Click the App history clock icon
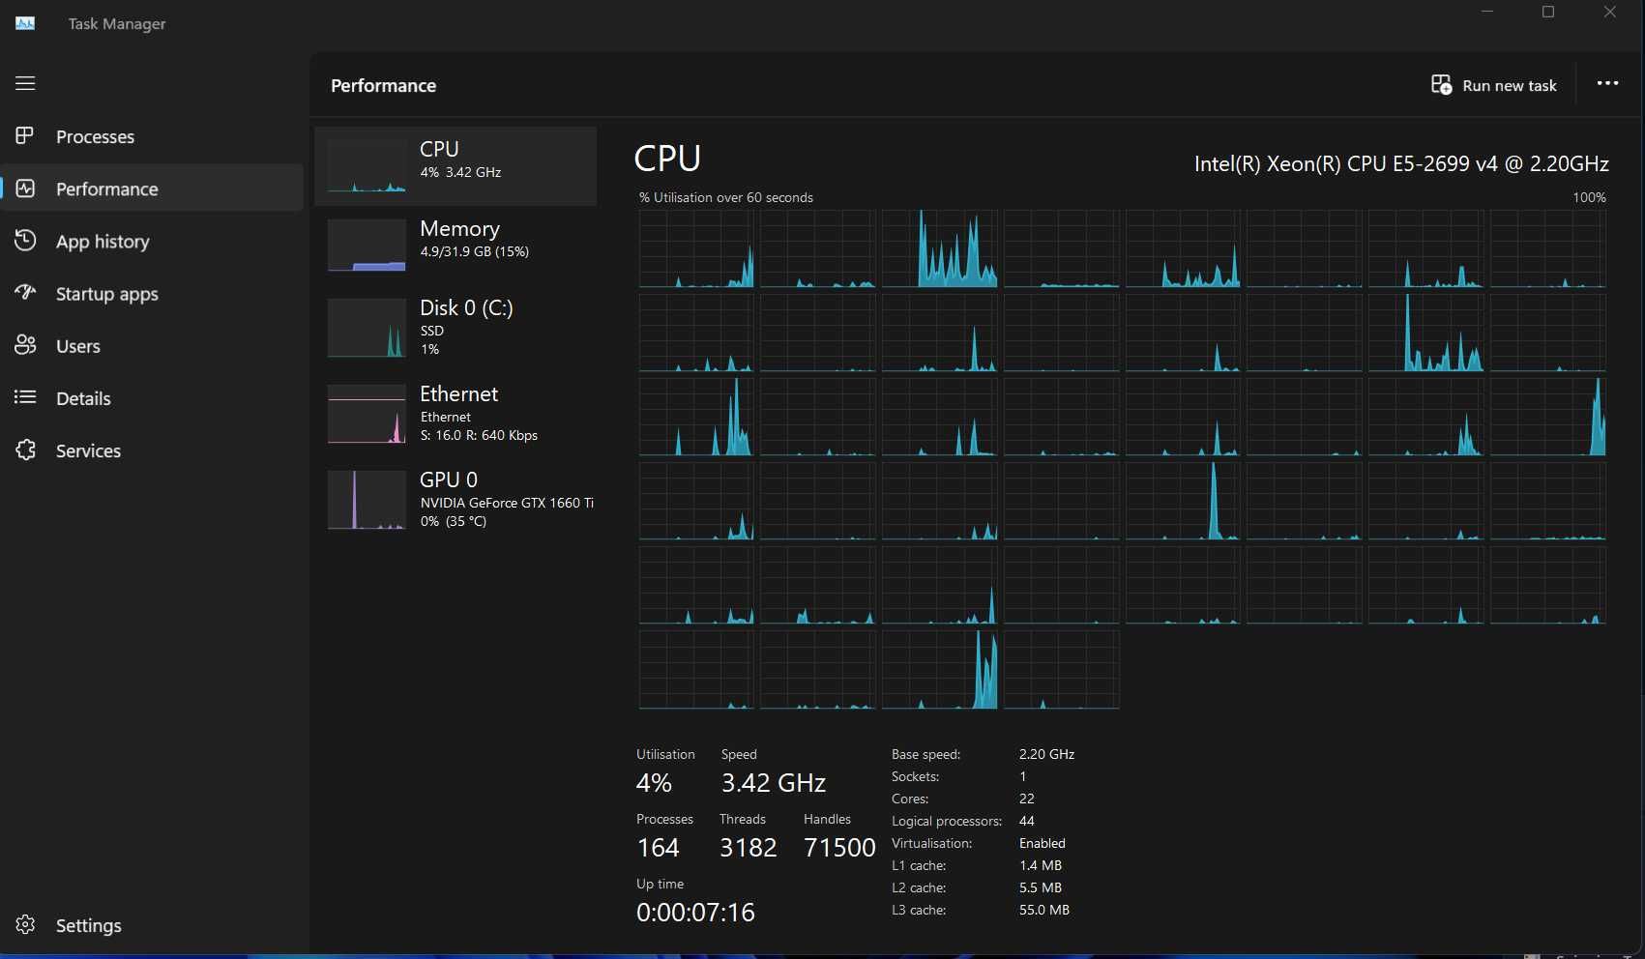 tap(25, 240)
